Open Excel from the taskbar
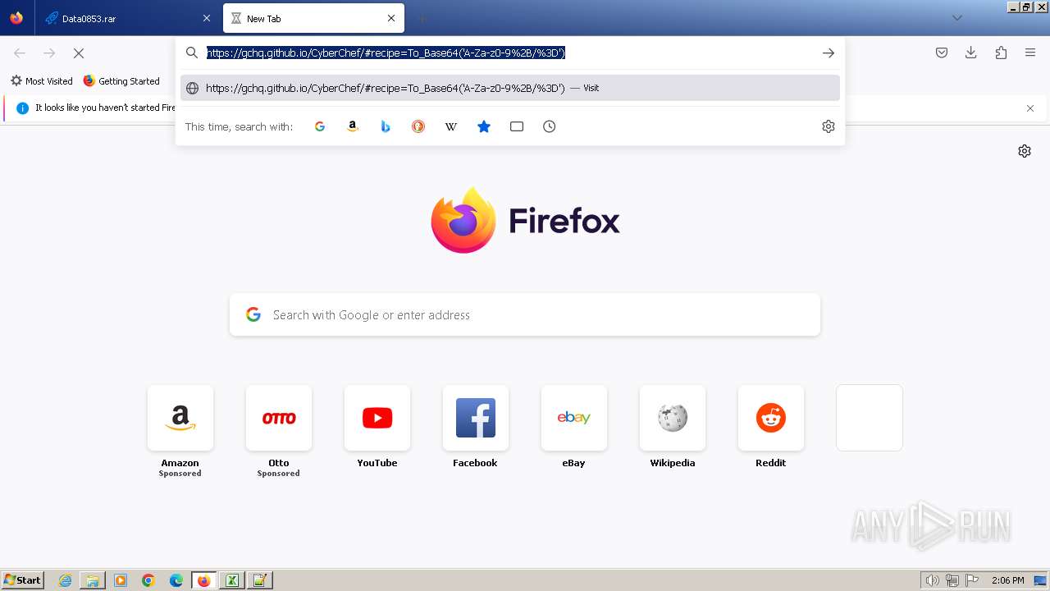Image resolution: width=1050 pixels, height=591 pixels. coord(232,580)
